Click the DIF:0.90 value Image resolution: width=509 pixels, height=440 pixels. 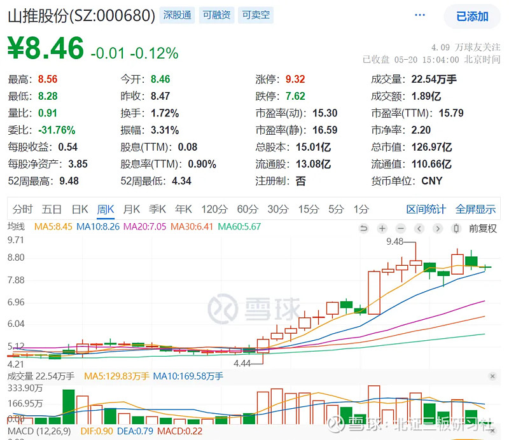(97, 431)
